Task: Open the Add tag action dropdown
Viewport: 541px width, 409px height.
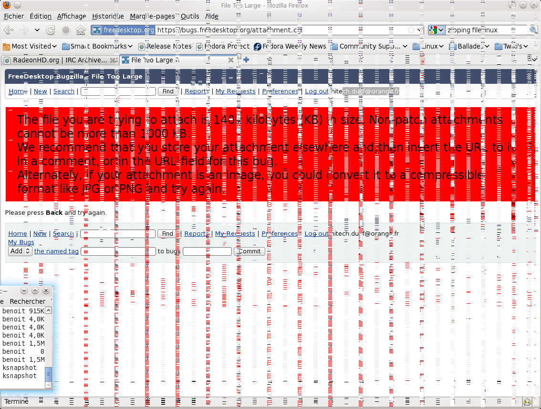Action: pos(21,251)
